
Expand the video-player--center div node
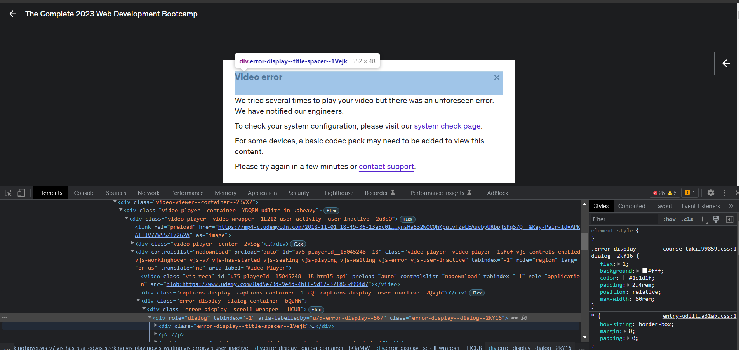(132, 243)
